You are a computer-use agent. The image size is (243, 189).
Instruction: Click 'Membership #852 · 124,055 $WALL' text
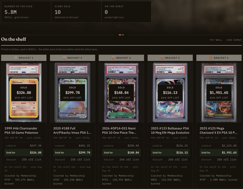point(167,178)
